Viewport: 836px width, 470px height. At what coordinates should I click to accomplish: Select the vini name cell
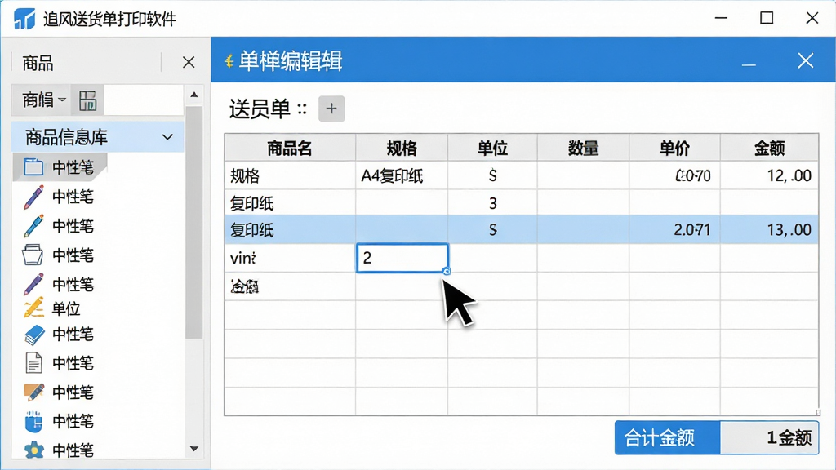pyautogui.click(x=290, y=258)
